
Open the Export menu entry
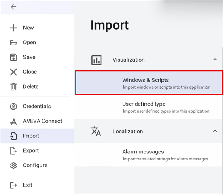(37, 151)
